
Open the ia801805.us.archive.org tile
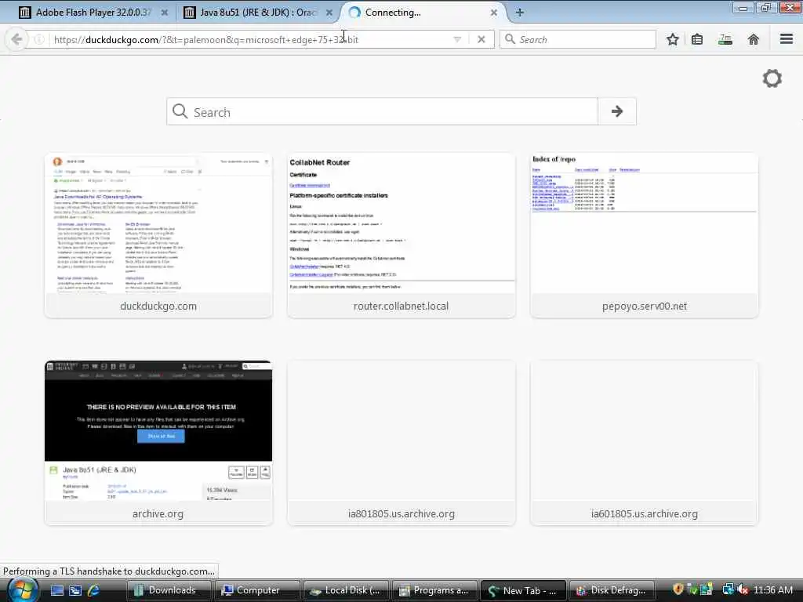(401, 443)
